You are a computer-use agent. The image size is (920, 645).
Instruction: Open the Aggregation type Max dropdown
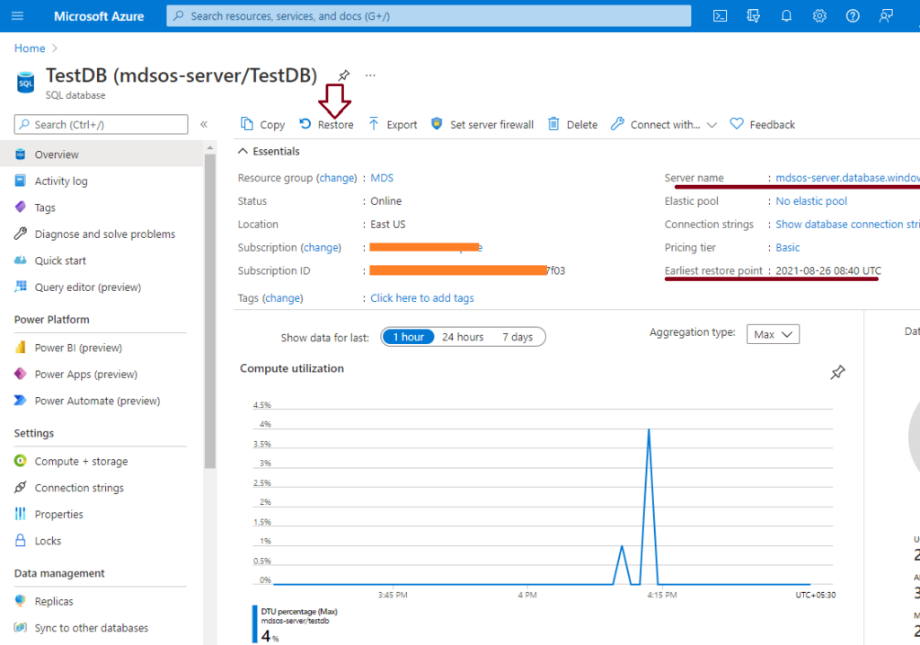click(x=773, y=333)
